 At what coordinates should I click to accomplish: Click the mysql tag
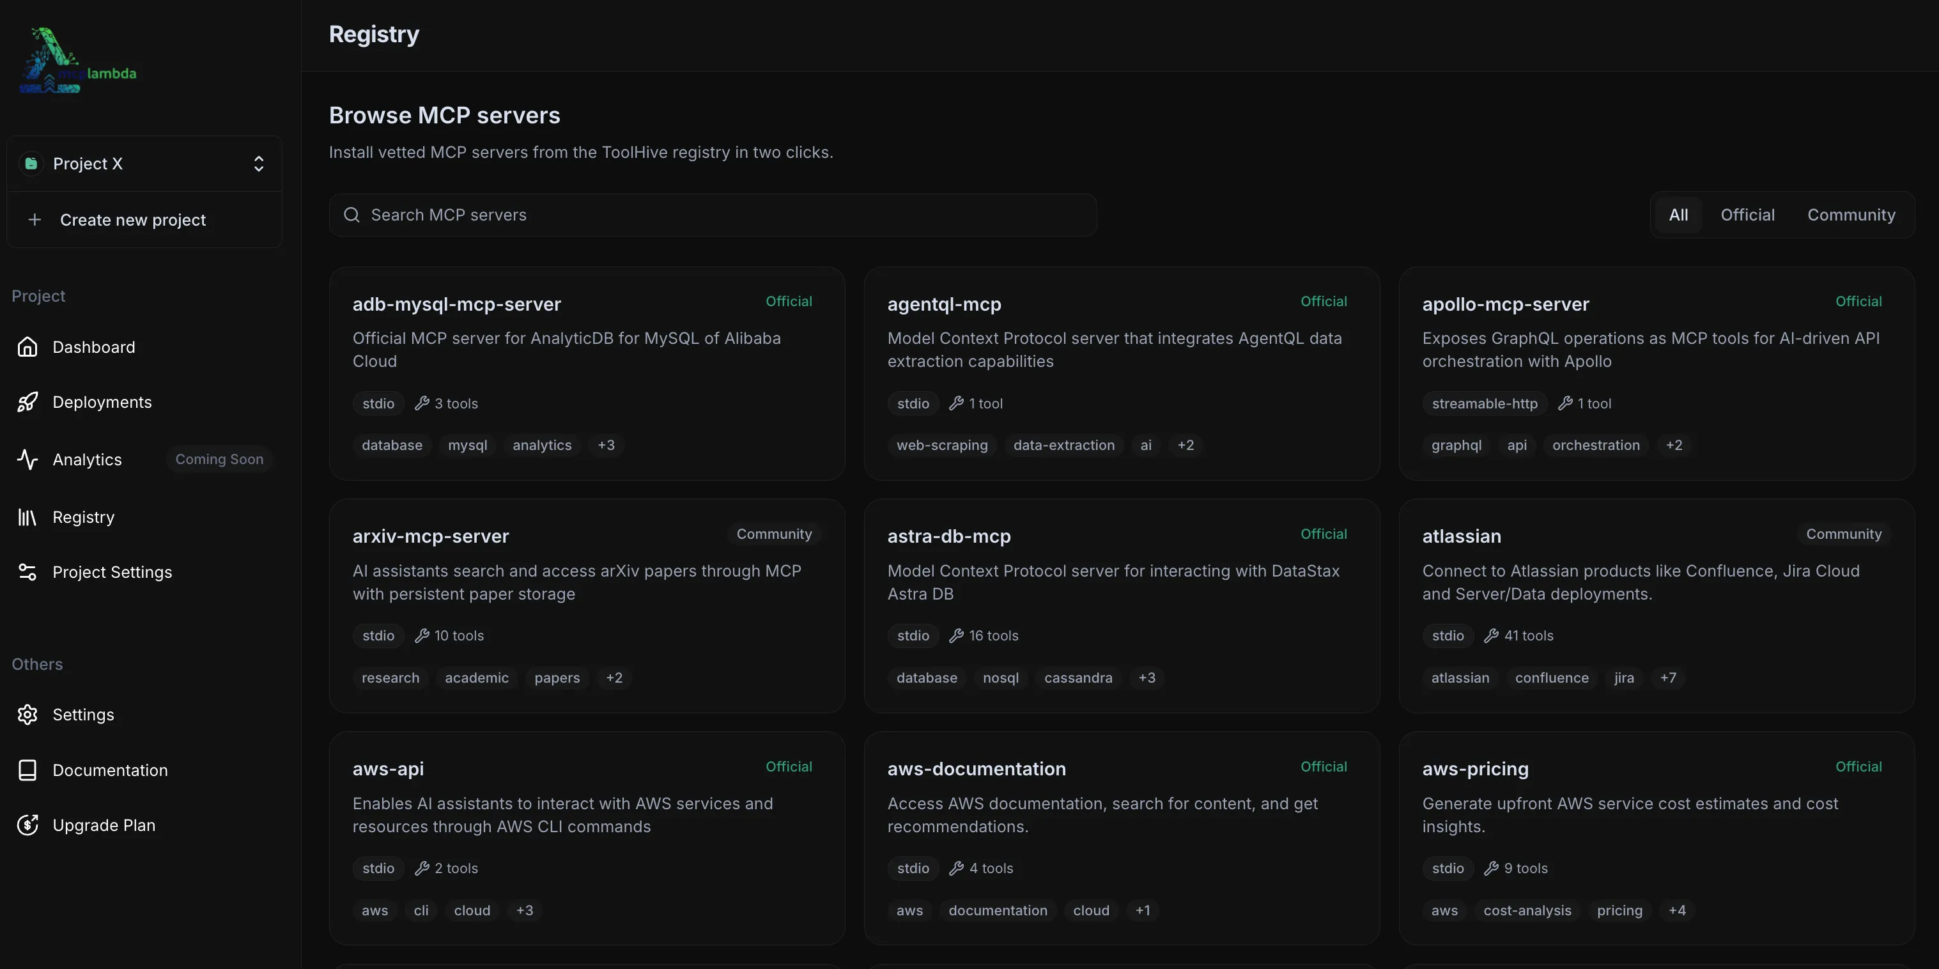467,445
